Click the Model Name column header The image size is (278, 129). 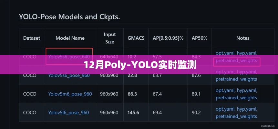(70, 38)
